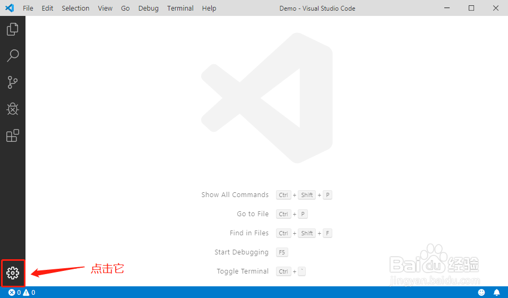Maximize the VS Code window
This screenshot has height=298, width=508.
pos(471,8)
